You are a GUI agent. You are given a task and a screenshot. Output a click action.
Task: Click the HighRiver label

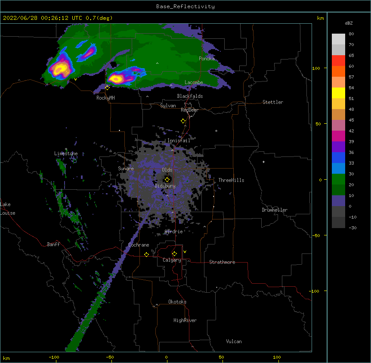[185, 320]
